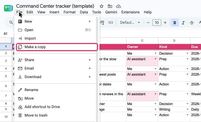Click the Due header cell

click(196, 47)
